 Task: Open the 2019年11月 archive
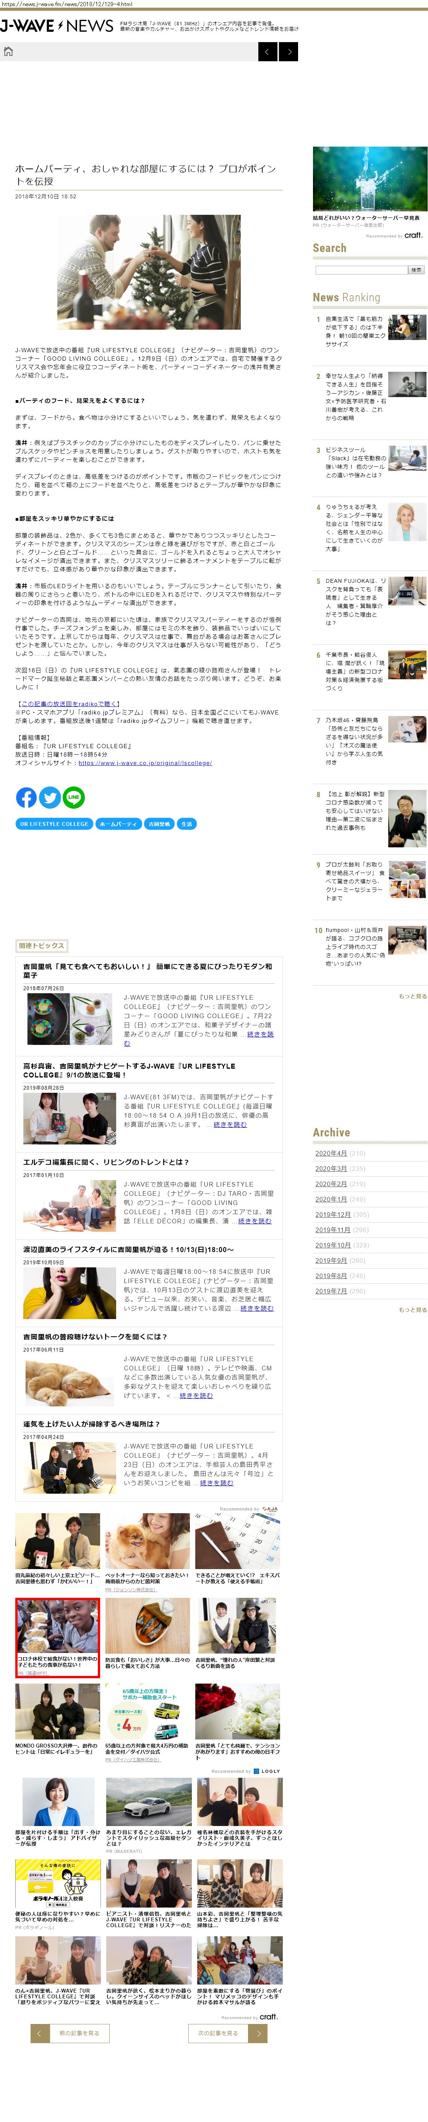tap(333, 1230)
